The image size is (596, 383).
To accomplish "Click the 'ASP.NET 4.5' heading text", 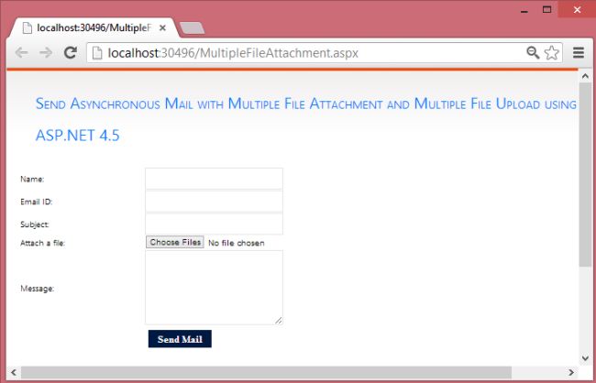I will [78, 136].
